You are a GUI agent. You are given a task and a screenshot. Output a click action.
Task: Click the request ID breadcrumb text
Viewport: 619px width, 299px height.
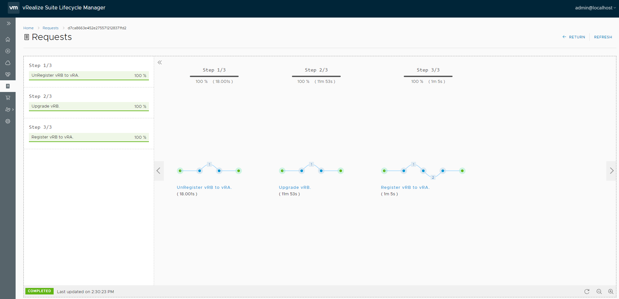97,28
